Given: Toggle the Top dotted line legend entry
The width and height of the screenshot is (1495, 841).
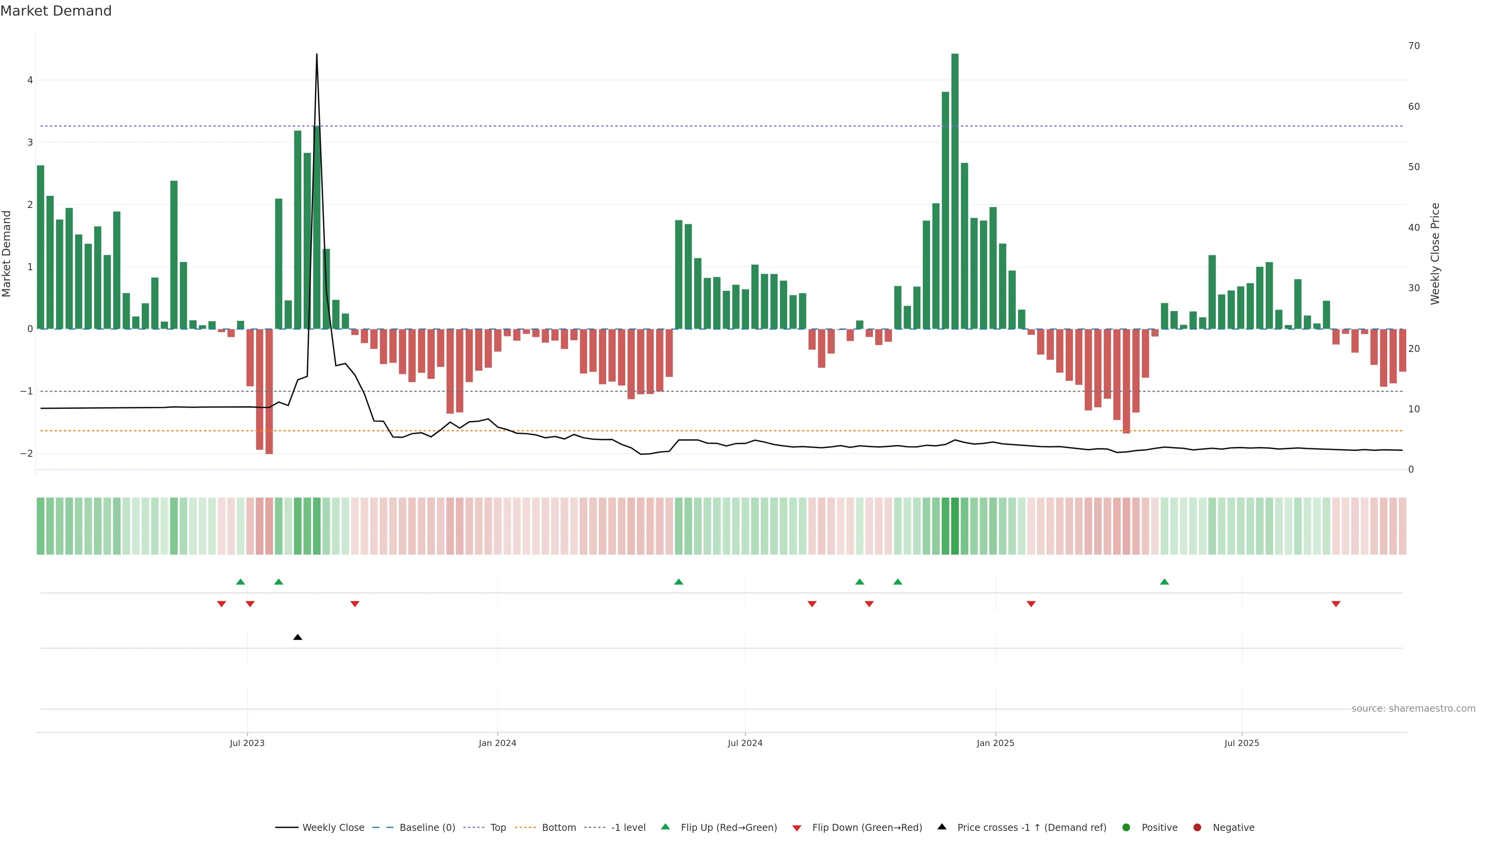Looking at the screenshot, I should [x=498, y=827].
